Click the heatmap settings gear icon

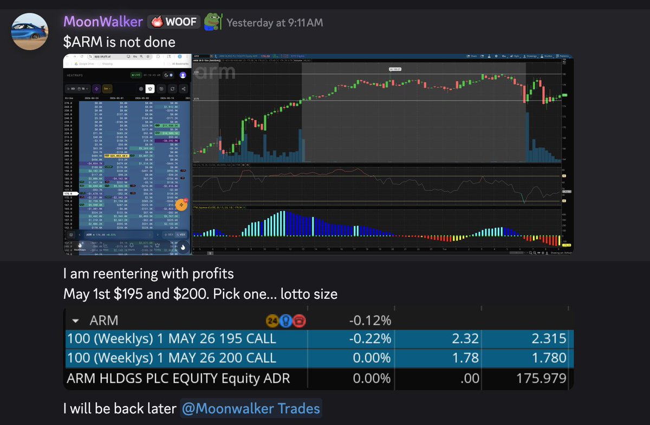point(141,89)
